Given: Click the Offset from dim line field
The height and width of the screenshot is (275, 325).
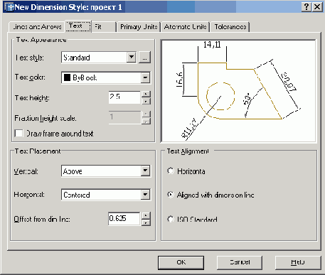Looking at the screenshot, I should tap(124, 218).
